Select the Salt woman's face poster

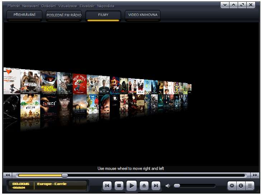pos(65,105)
